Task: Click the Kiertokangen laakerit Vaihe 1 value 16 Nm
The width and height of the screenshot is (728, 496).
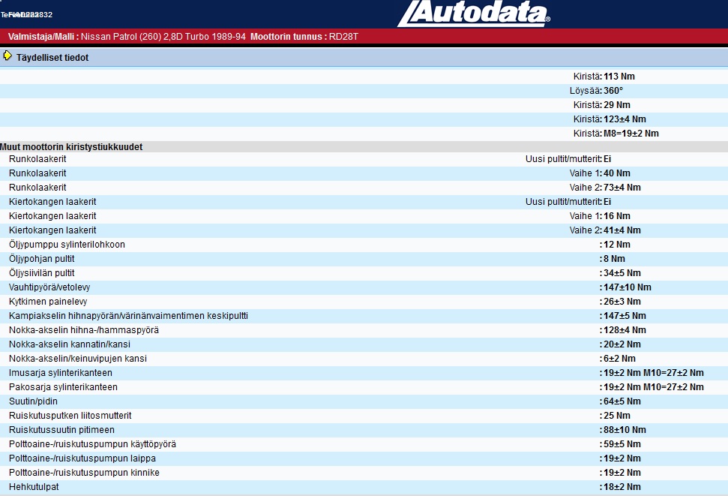Action: [616, 216]
